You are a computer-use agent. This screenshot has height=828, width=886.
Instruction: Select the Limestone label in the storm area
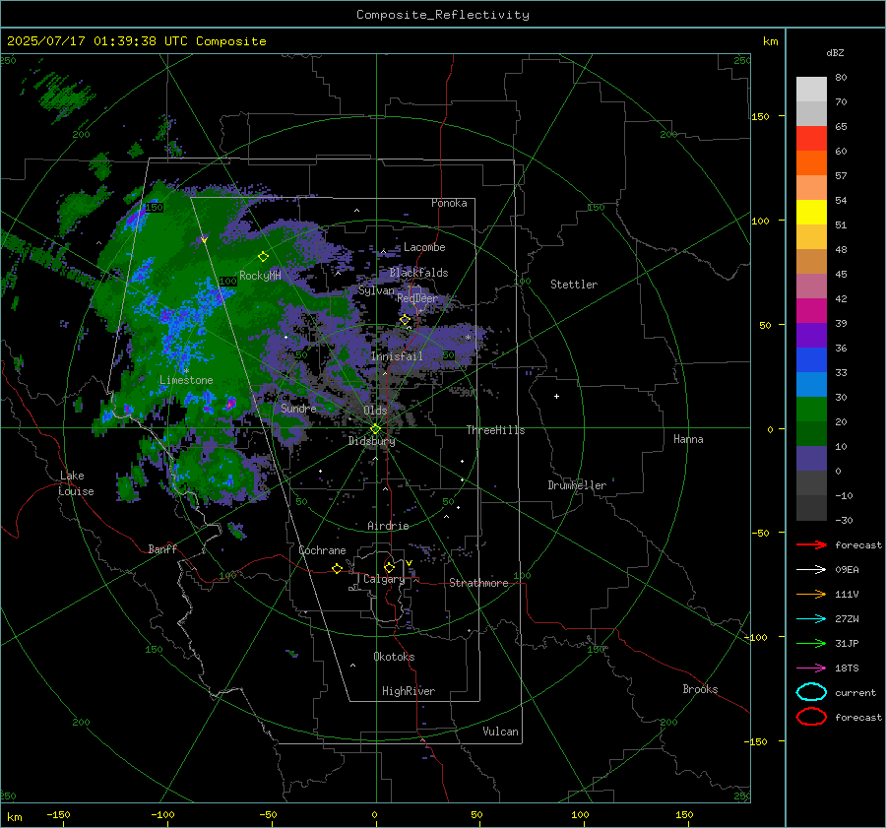(186, 380)
